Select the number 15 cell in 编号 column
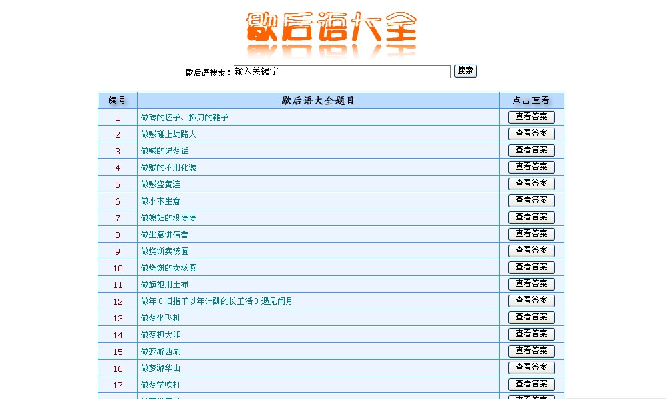666x399 pixels. pos(118,352)
